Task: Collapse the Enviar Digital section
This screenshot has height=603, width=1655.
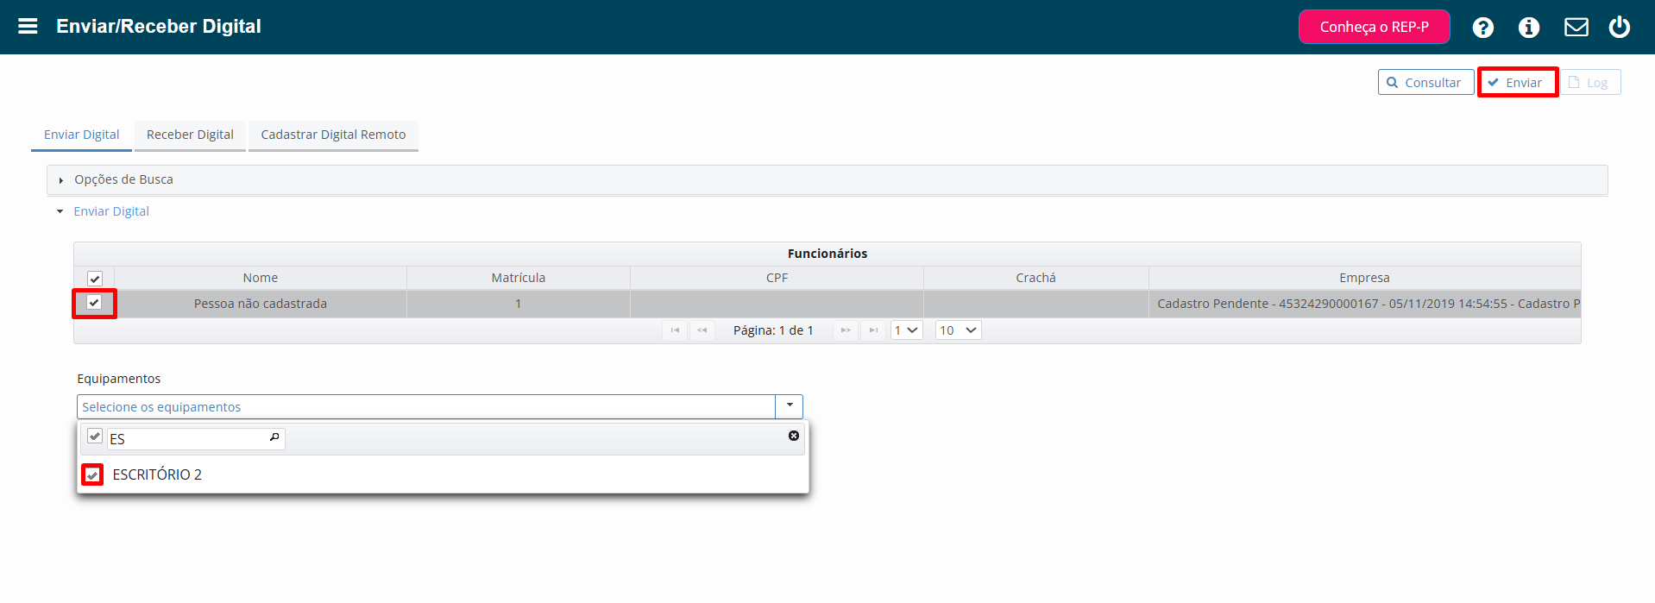Action: click(111, 211)
